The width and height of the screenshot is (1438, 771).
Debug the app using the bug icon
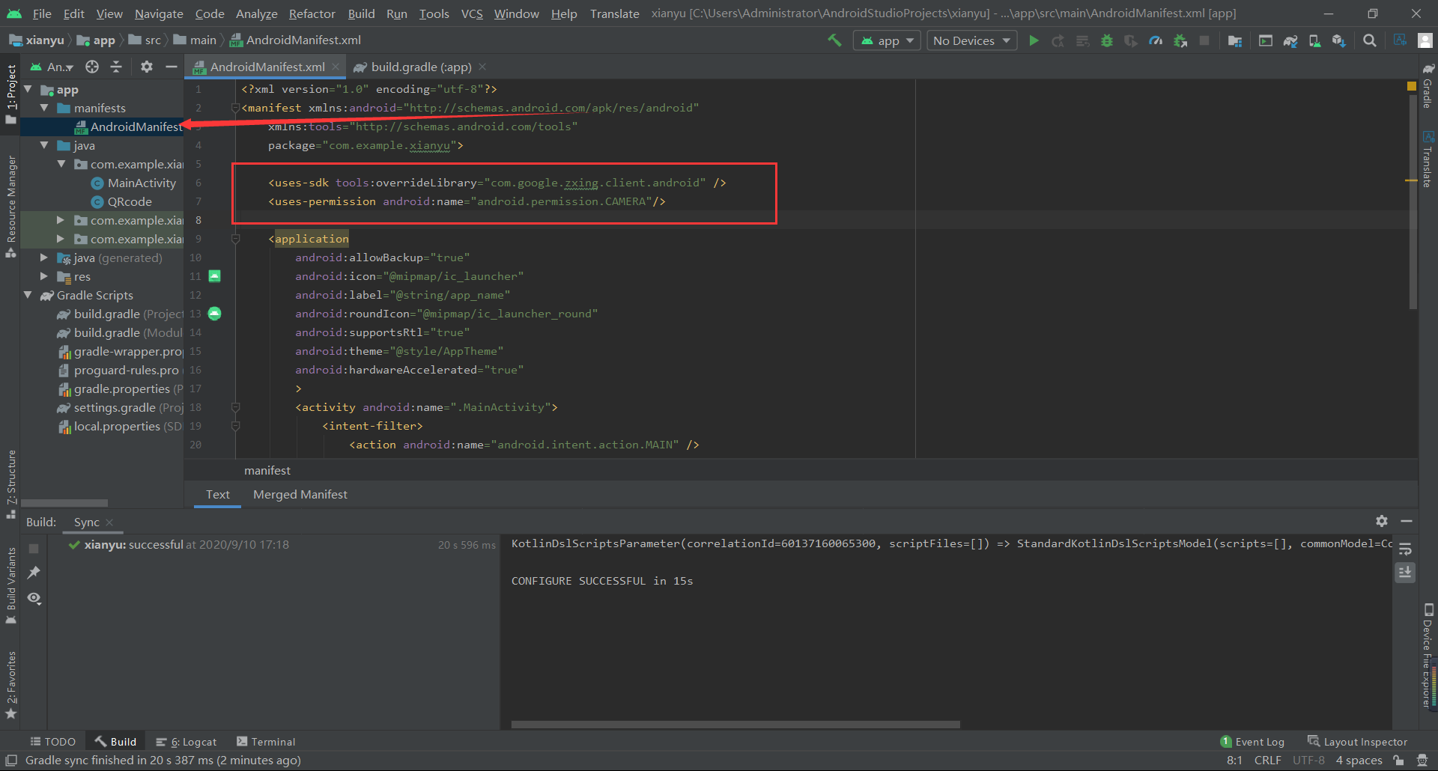coord(1107,40)
